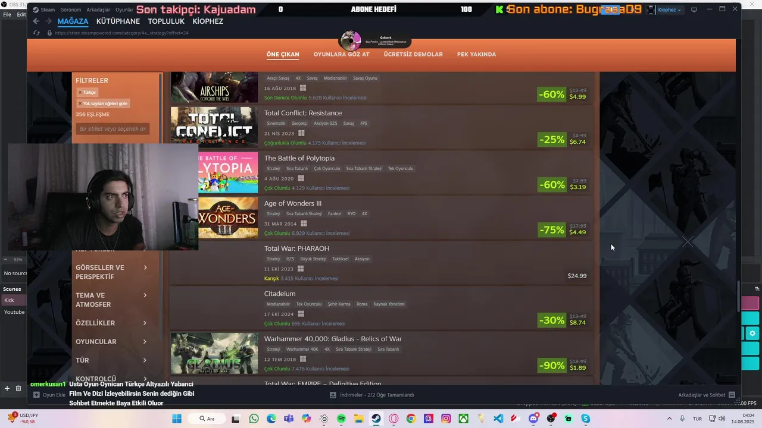This screenshot has width=762, height=428.
Task: Open the İndirmeler downloads status
Action: click(x=372, y=395)
